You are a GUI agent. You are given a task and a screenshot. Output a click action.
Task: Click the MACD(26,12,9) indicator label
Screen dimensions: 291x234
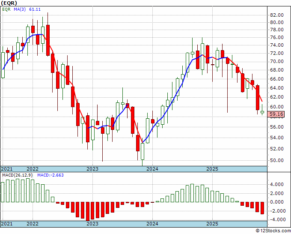coord(18,175)
